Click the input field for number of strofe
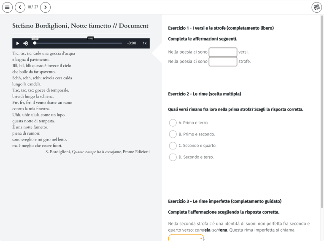 223,62
